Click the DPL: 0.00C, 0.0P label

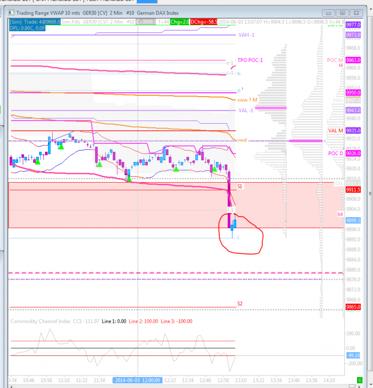click(27, 28)
